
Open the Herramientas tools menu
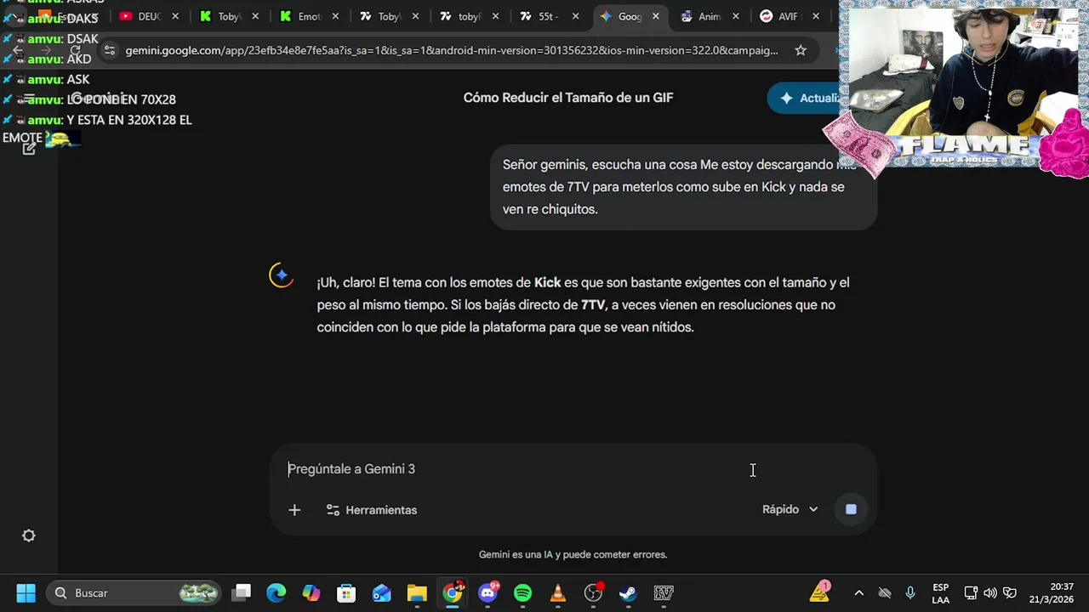371,510
